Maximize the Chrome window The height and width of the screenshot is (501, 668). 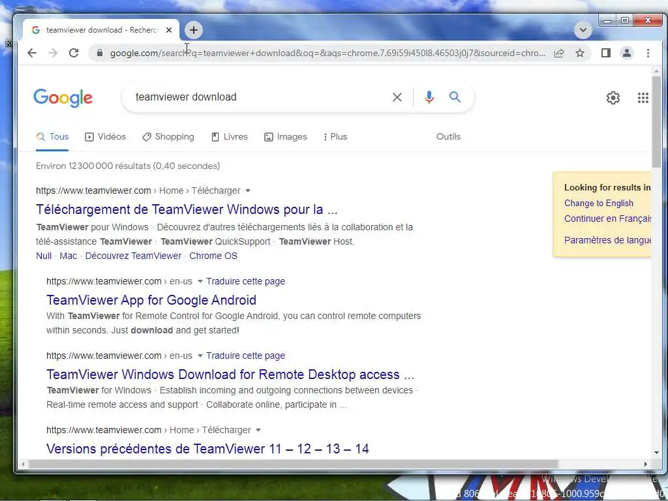point(625,20)
